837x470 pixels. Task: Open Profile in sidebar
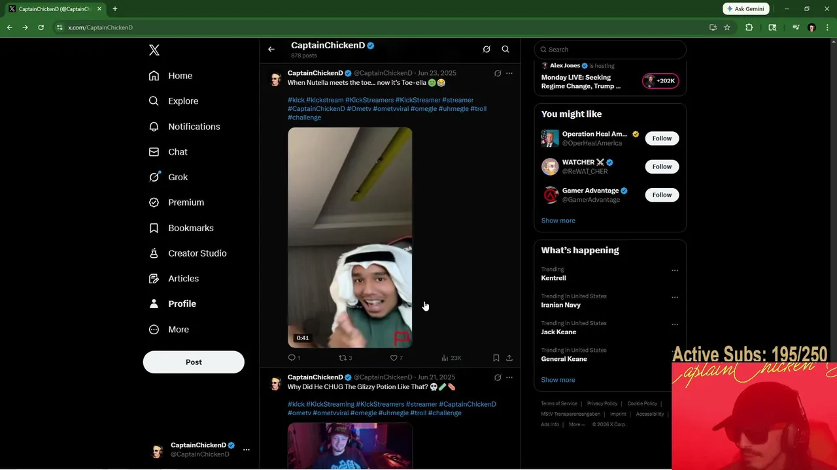172,304
